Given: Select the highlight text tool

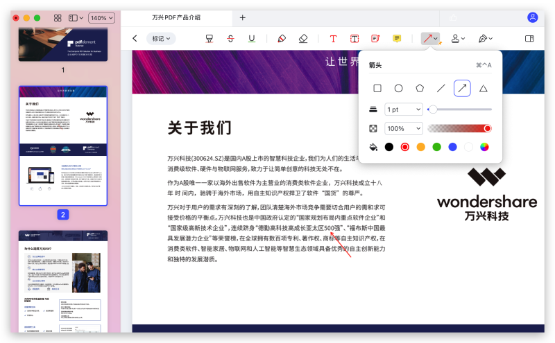Looking at the screenshot, I should coord(210,39).
